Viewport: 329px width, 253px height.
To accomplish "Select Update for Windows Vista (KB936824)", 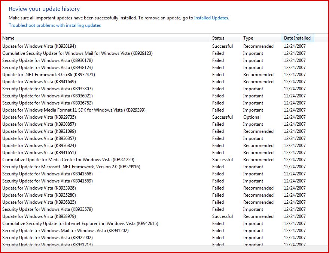I will coord(39,146).
